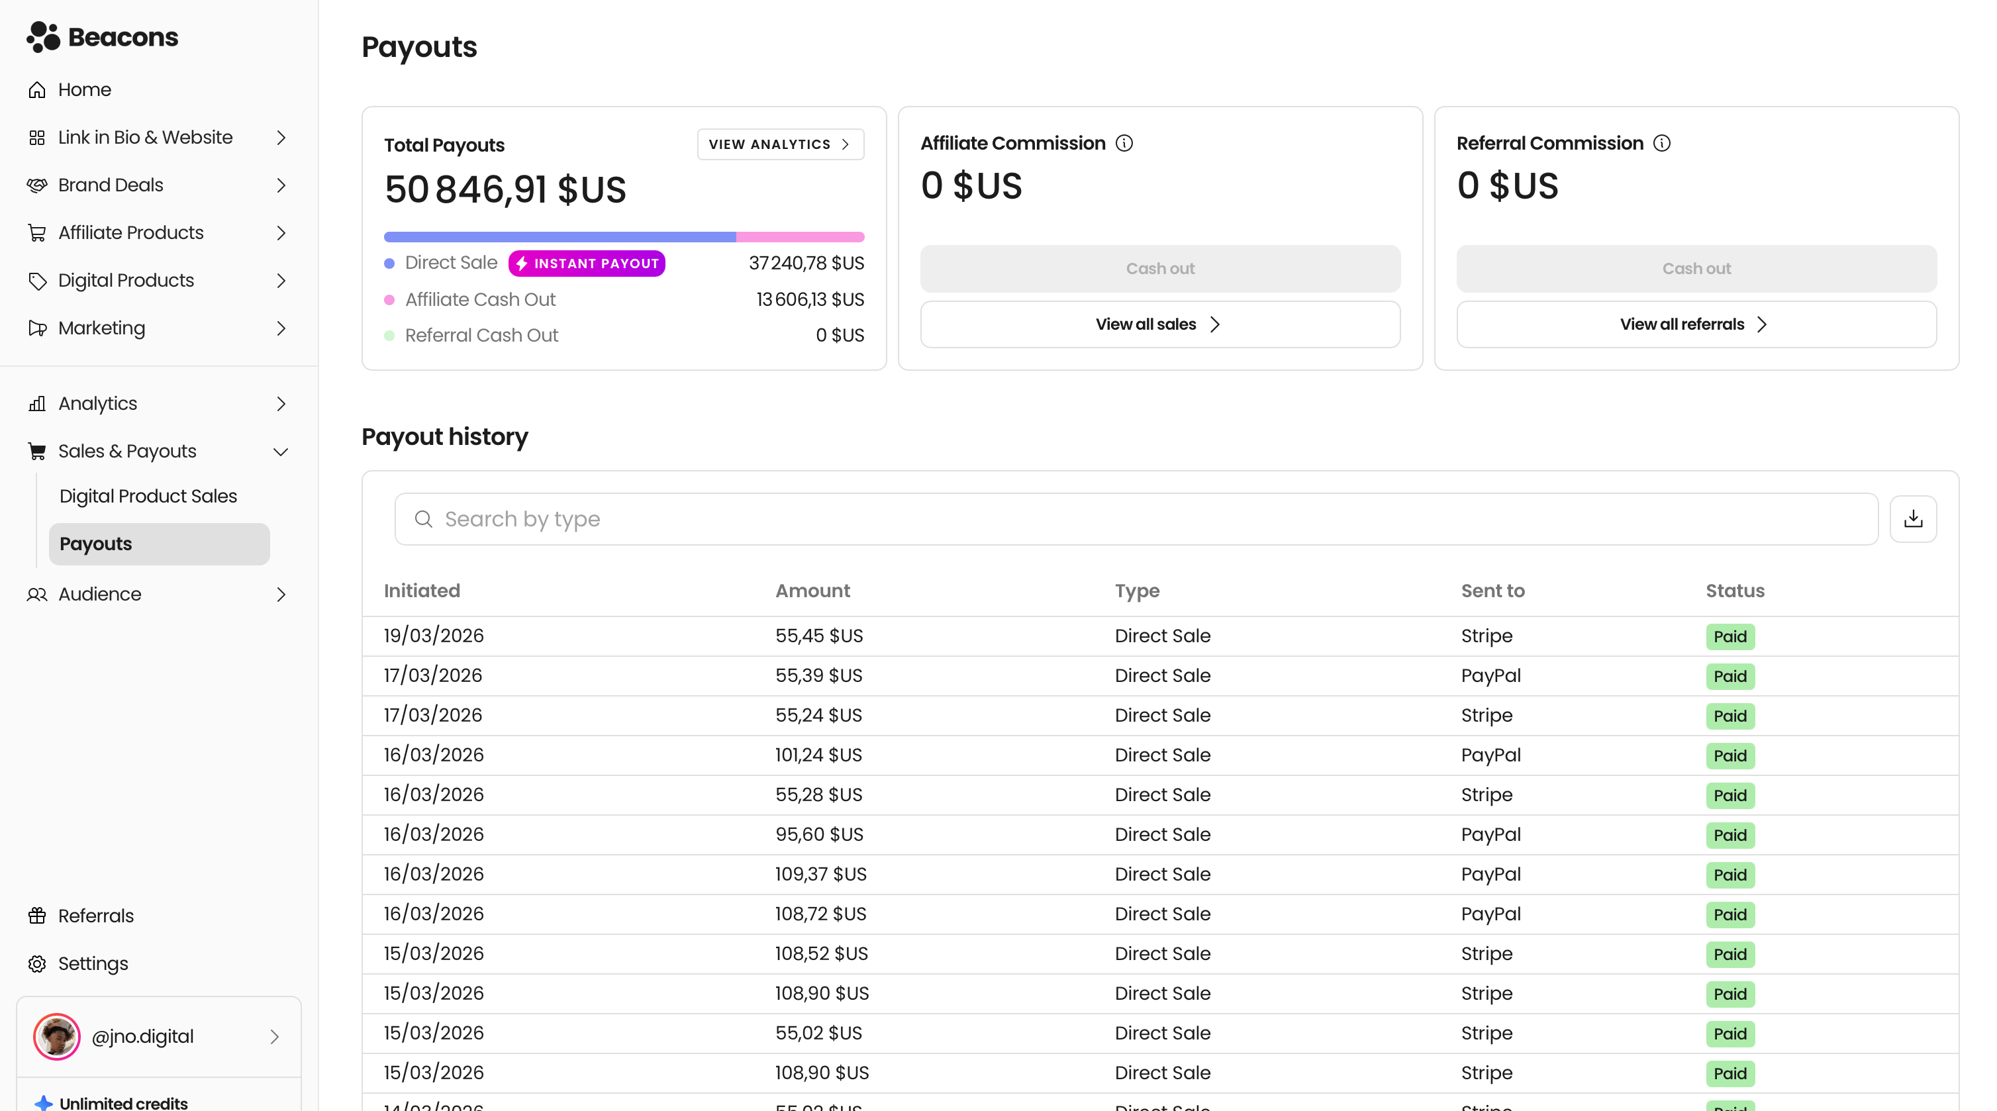
Task: Collapse the Sales & Payouts section
Action: 281,452
